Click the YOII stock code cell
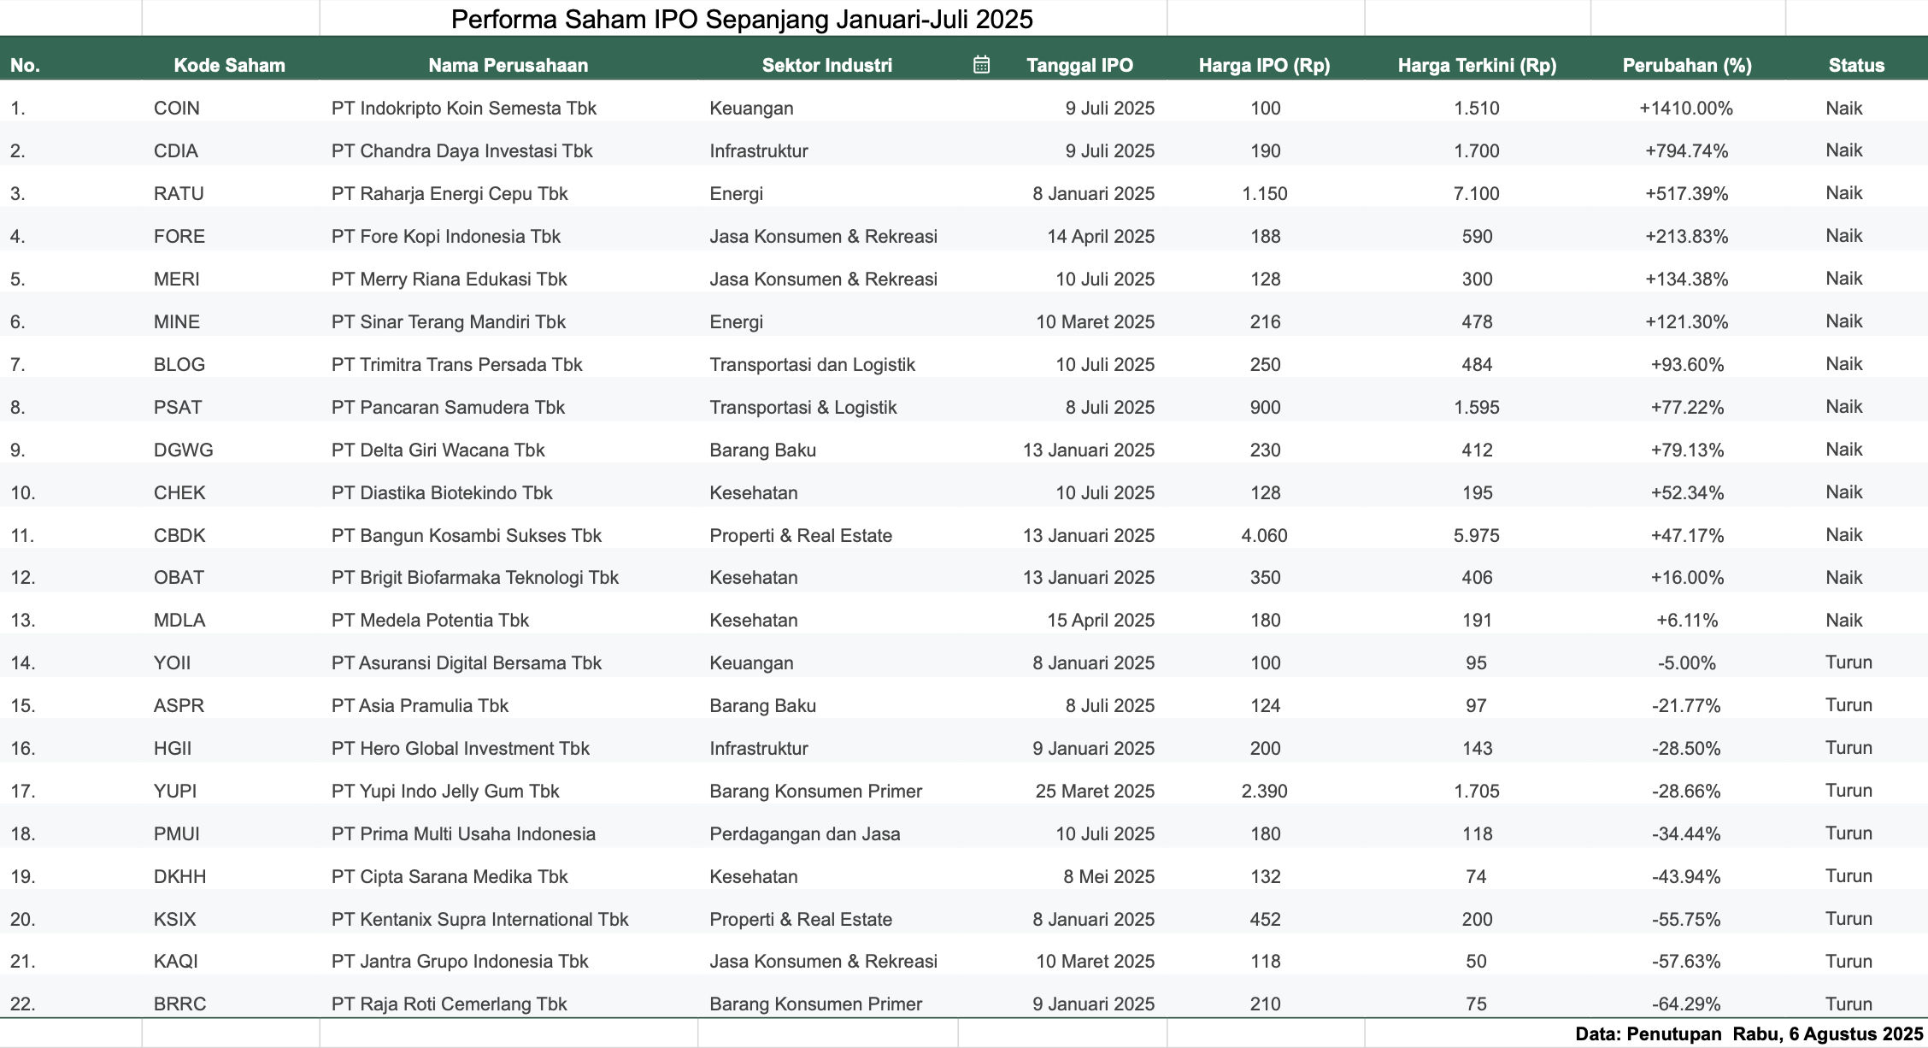 pos(172,662)
